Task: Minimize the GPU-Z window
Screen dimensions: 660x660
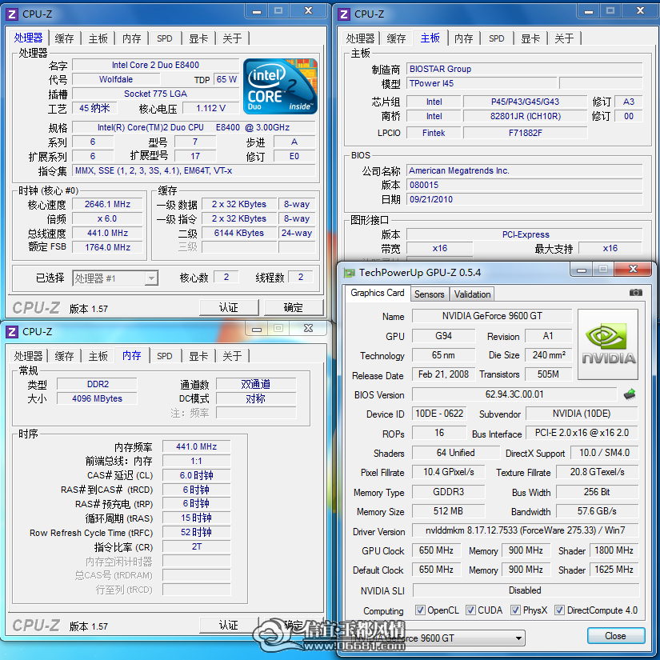Action: pyautogui.click(x=582, y=269)
